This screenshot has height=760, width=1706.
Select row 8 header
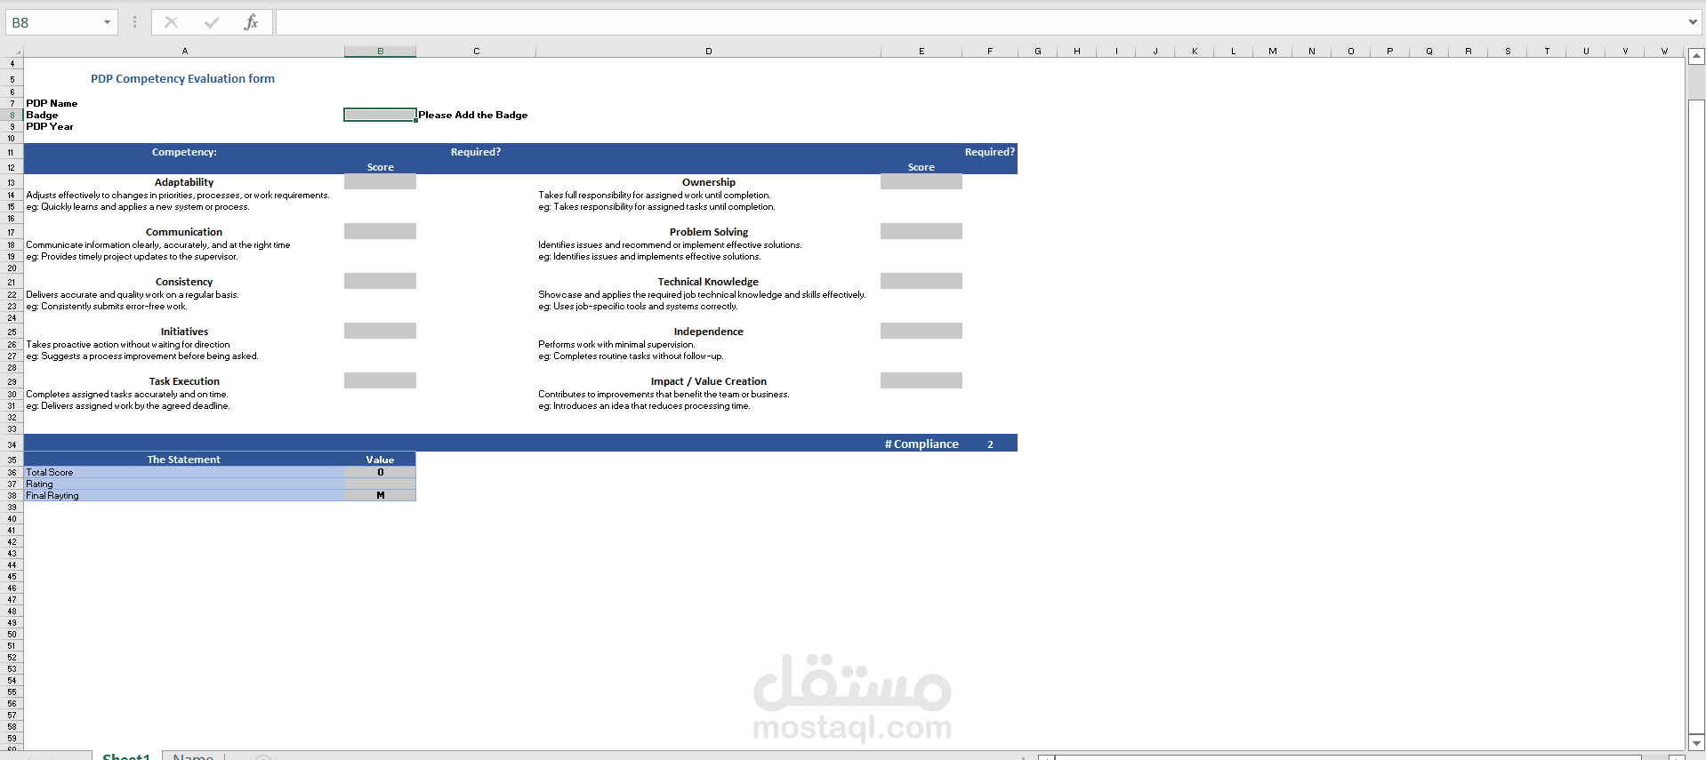coord(12,115)
